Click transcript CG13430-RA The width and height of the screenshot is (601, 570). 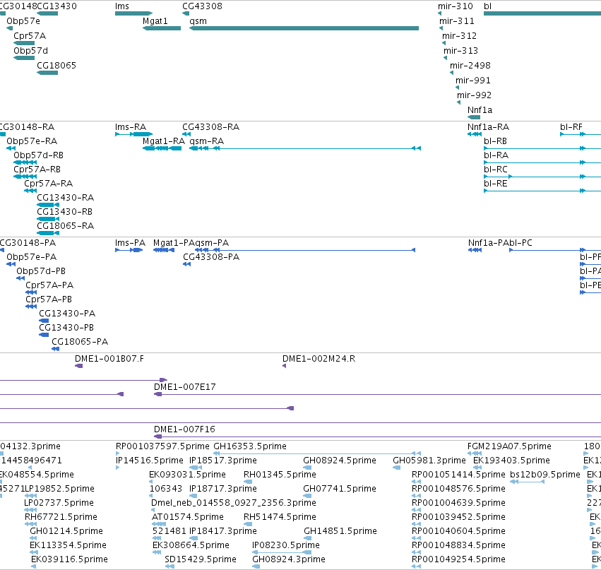click(65, 198)
